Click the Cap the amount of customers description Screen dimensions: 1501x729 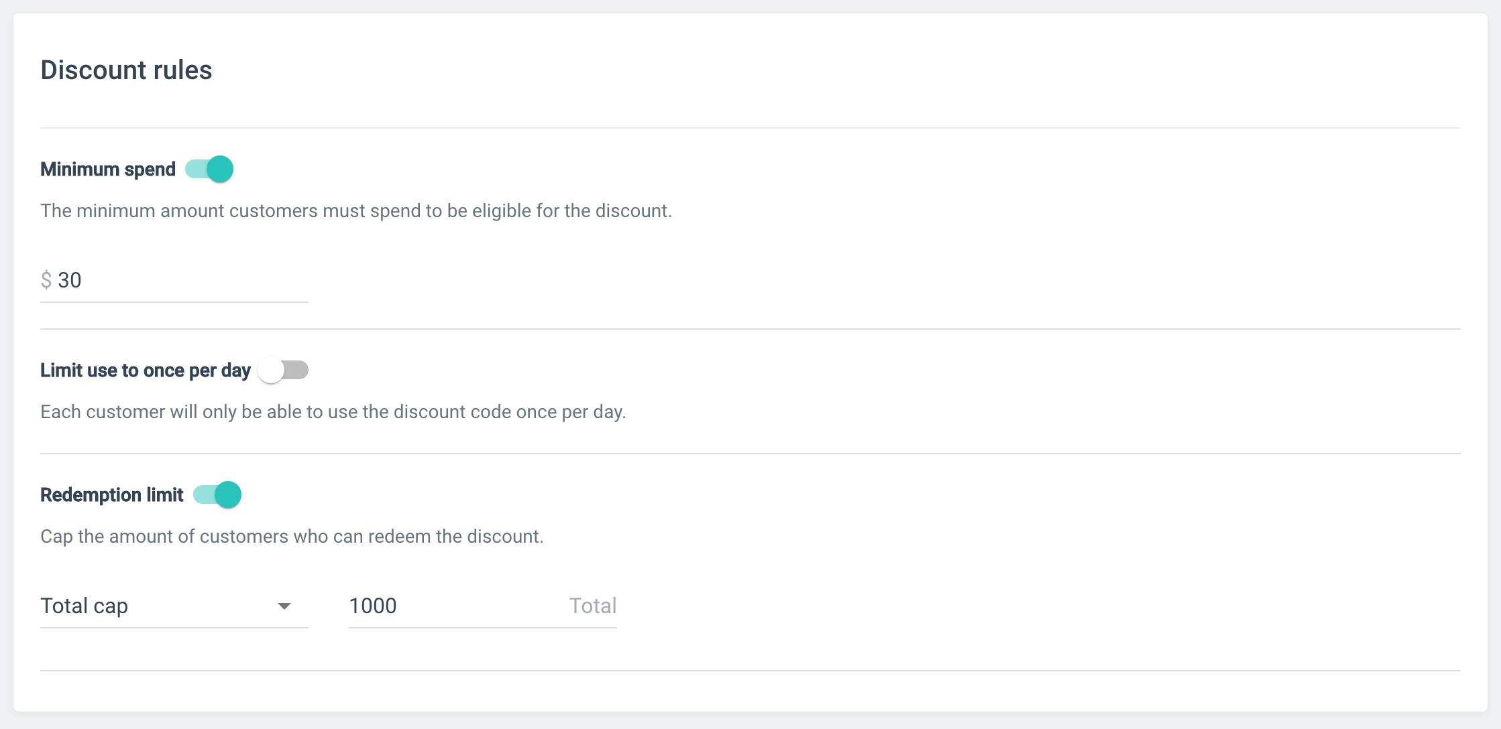[x=292, y=536]
